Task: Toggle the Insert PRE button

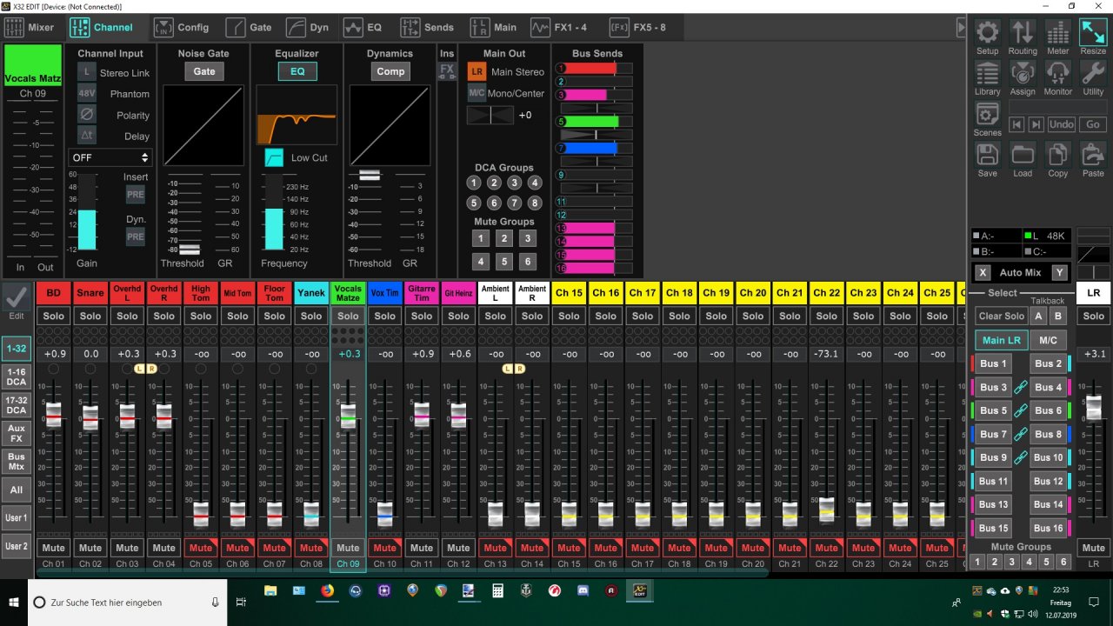Action: point(136,195)
